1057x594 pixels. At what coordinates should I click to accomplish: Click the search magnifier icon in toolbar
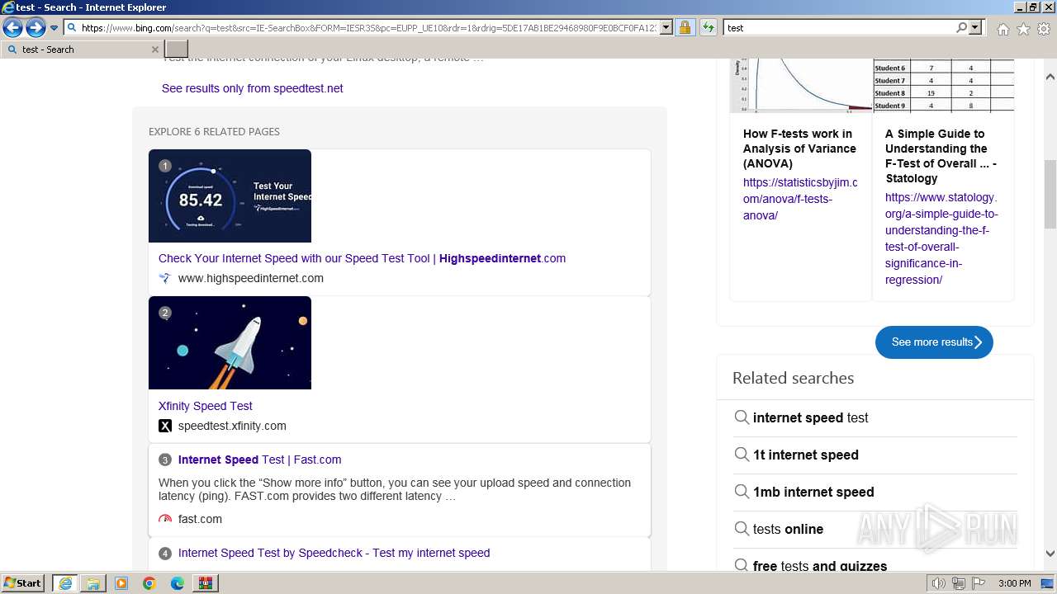[961, 27]
